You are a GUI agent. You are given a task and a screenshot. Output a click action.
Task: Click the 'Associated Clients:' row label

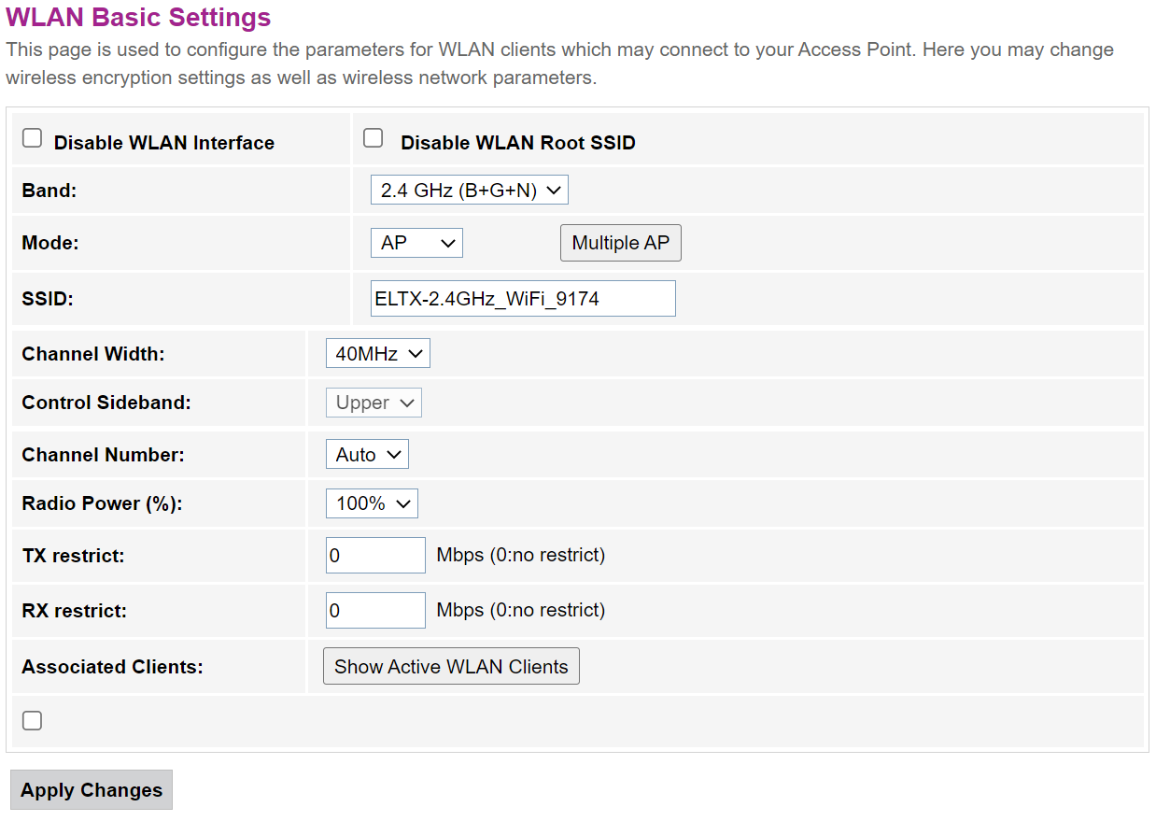(113, 667)
